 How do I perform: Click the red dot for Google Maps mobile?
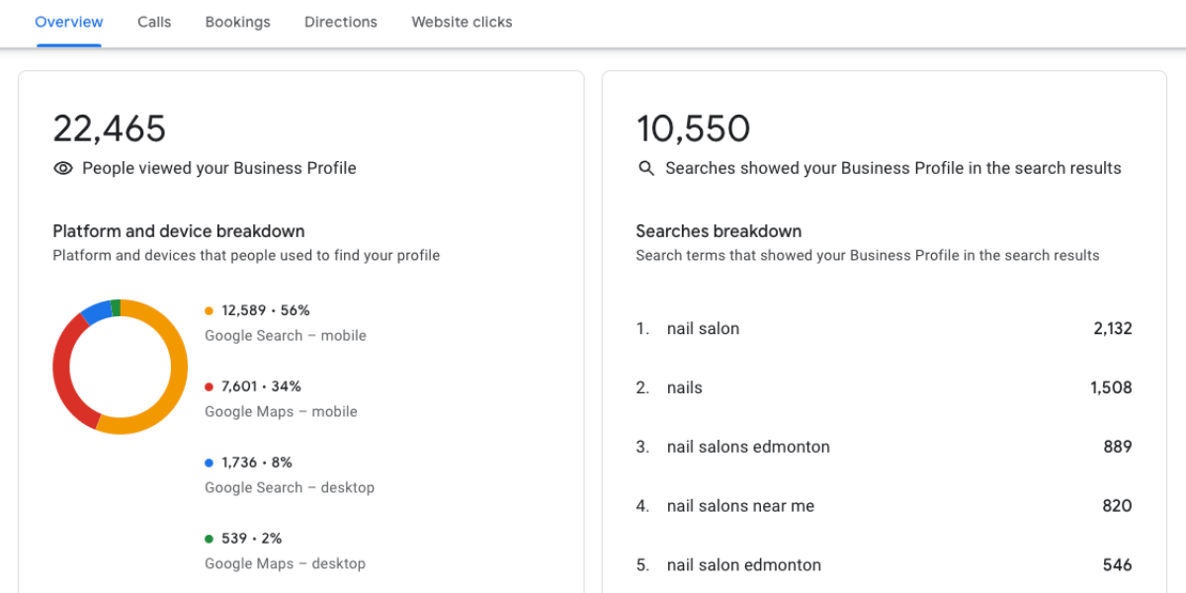tap(209, 385)
